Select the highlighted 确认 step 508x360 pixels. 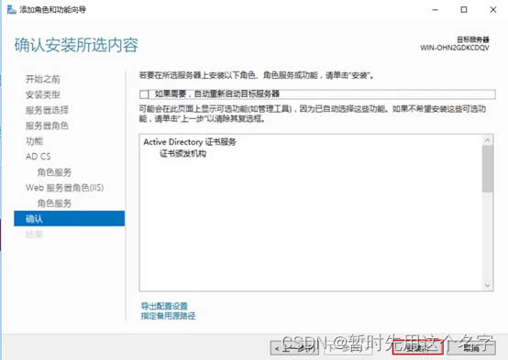pyautogui.click(x=70, y=219)
